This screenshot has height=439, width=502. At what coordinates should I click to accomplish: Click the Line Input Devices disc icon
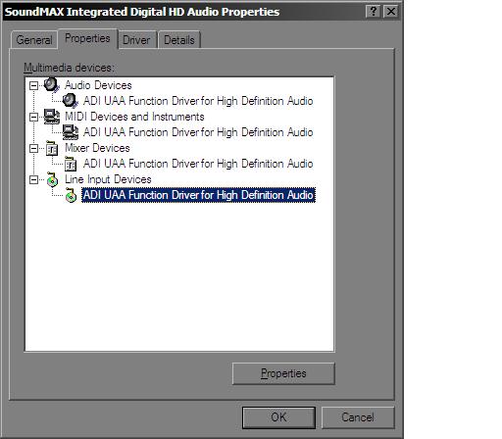[52, 179]
